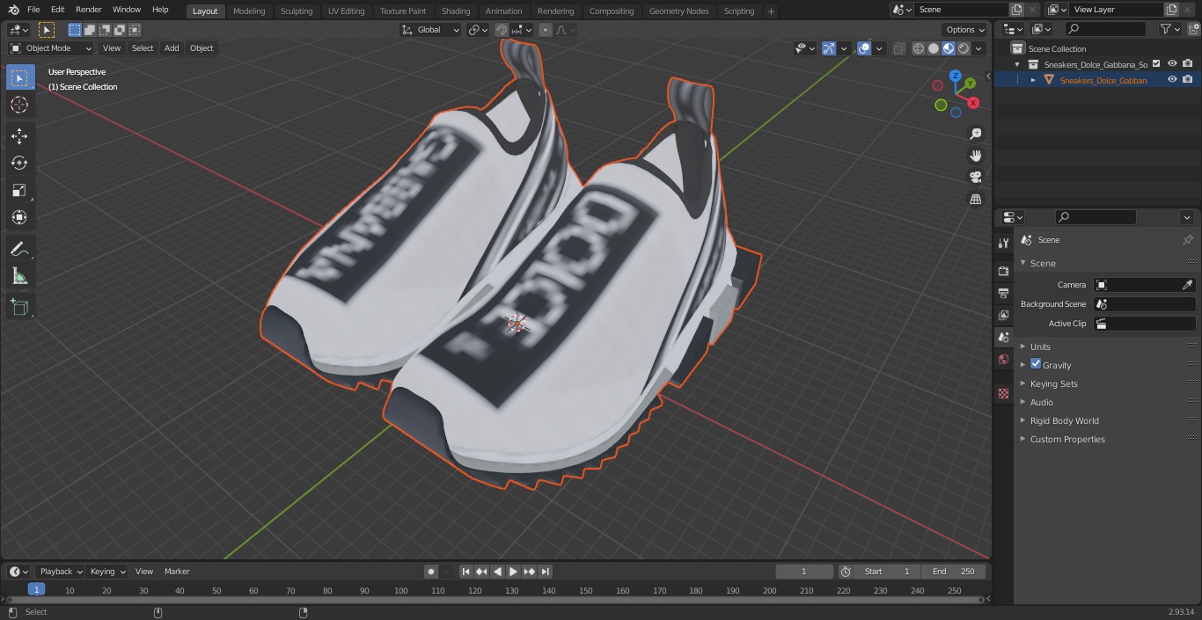The image size is (1202, 620).
Task: Click the play animation button
Action: [x=513, y=572]
